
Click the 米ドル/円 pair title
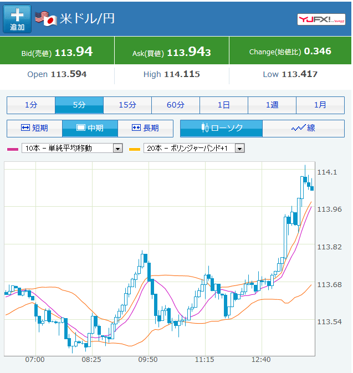[x=88, y=18]
